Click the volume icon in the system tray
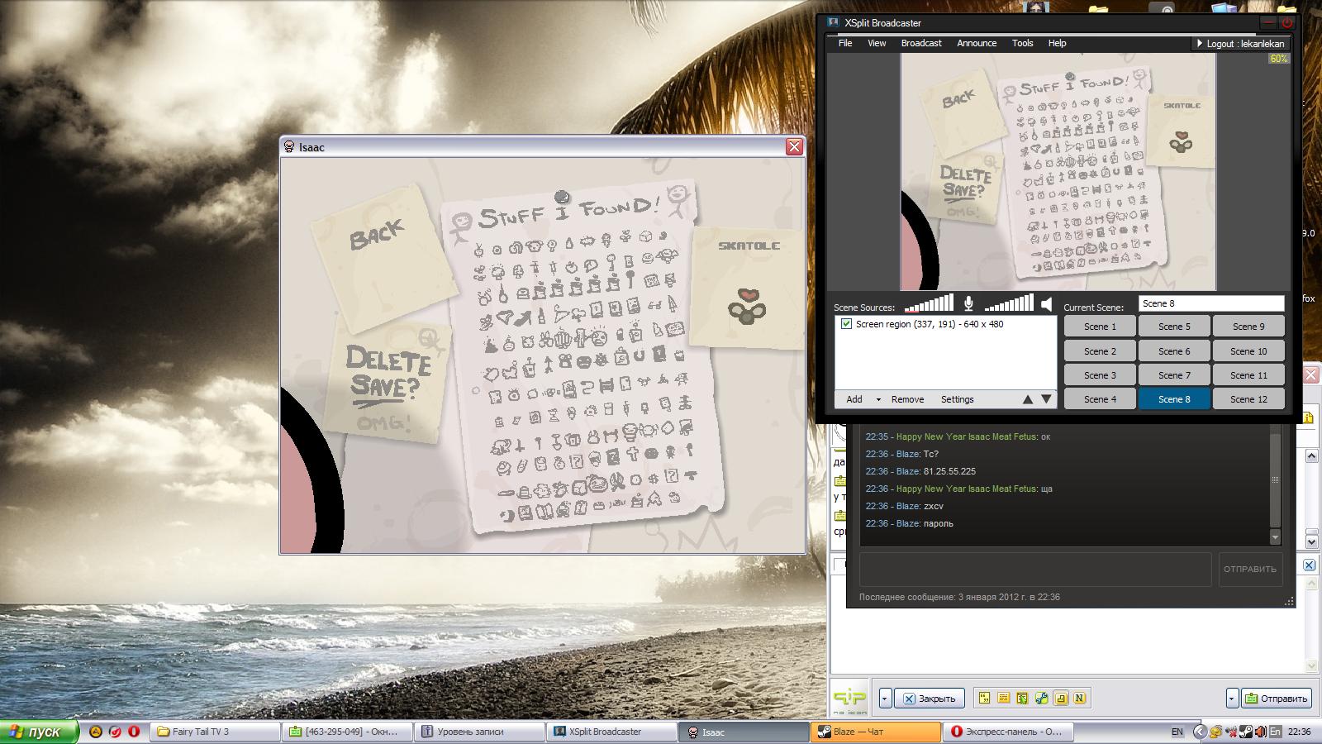The width and height of the screenshot is (1322, 744). point(1260,732)
